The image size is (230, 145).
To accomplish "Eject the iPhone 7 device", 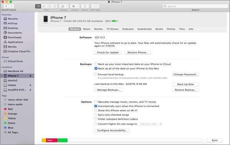I will pyautogui.click(x=30, y=76).
